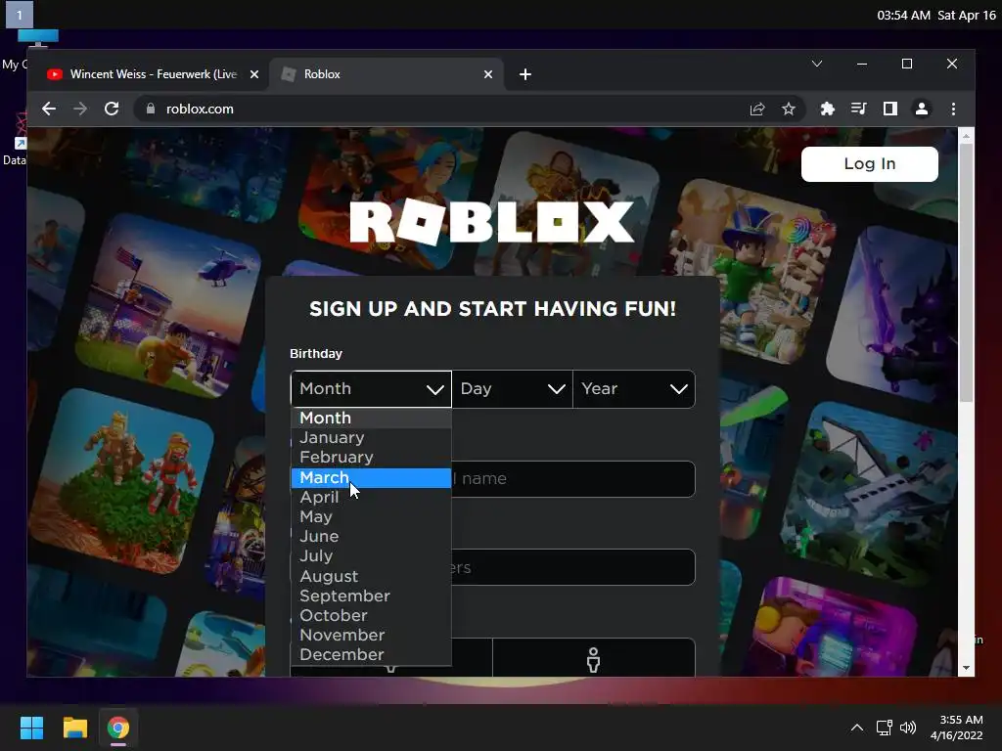1002x751 pixels.
Task: Open a new tab with the plus button
Action: pyautogui.click(x=525, y=74)
